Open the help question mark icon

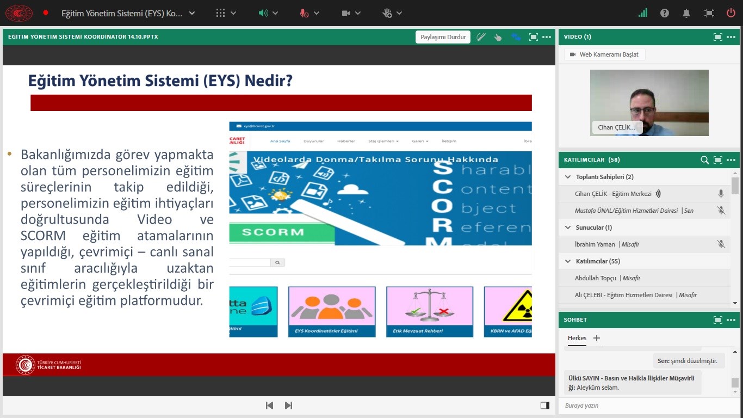pyautogui.click(x=665, y=13)
